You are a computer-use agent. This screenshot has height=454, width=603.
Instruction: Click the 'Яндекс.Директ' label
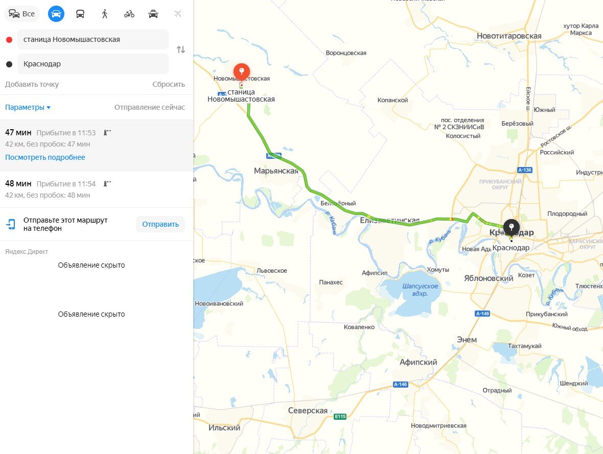click(x=27, y=252)
